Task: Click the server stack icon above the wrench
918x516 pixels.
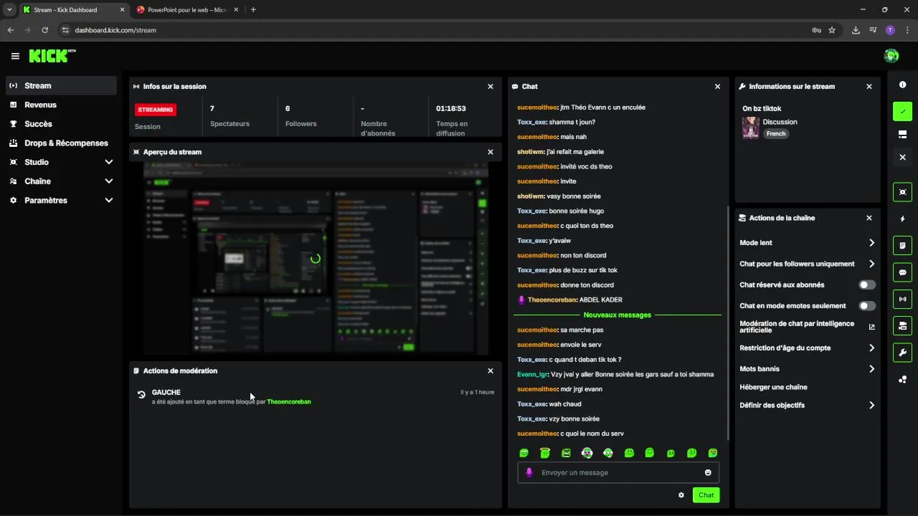Action: click(902, 326)
